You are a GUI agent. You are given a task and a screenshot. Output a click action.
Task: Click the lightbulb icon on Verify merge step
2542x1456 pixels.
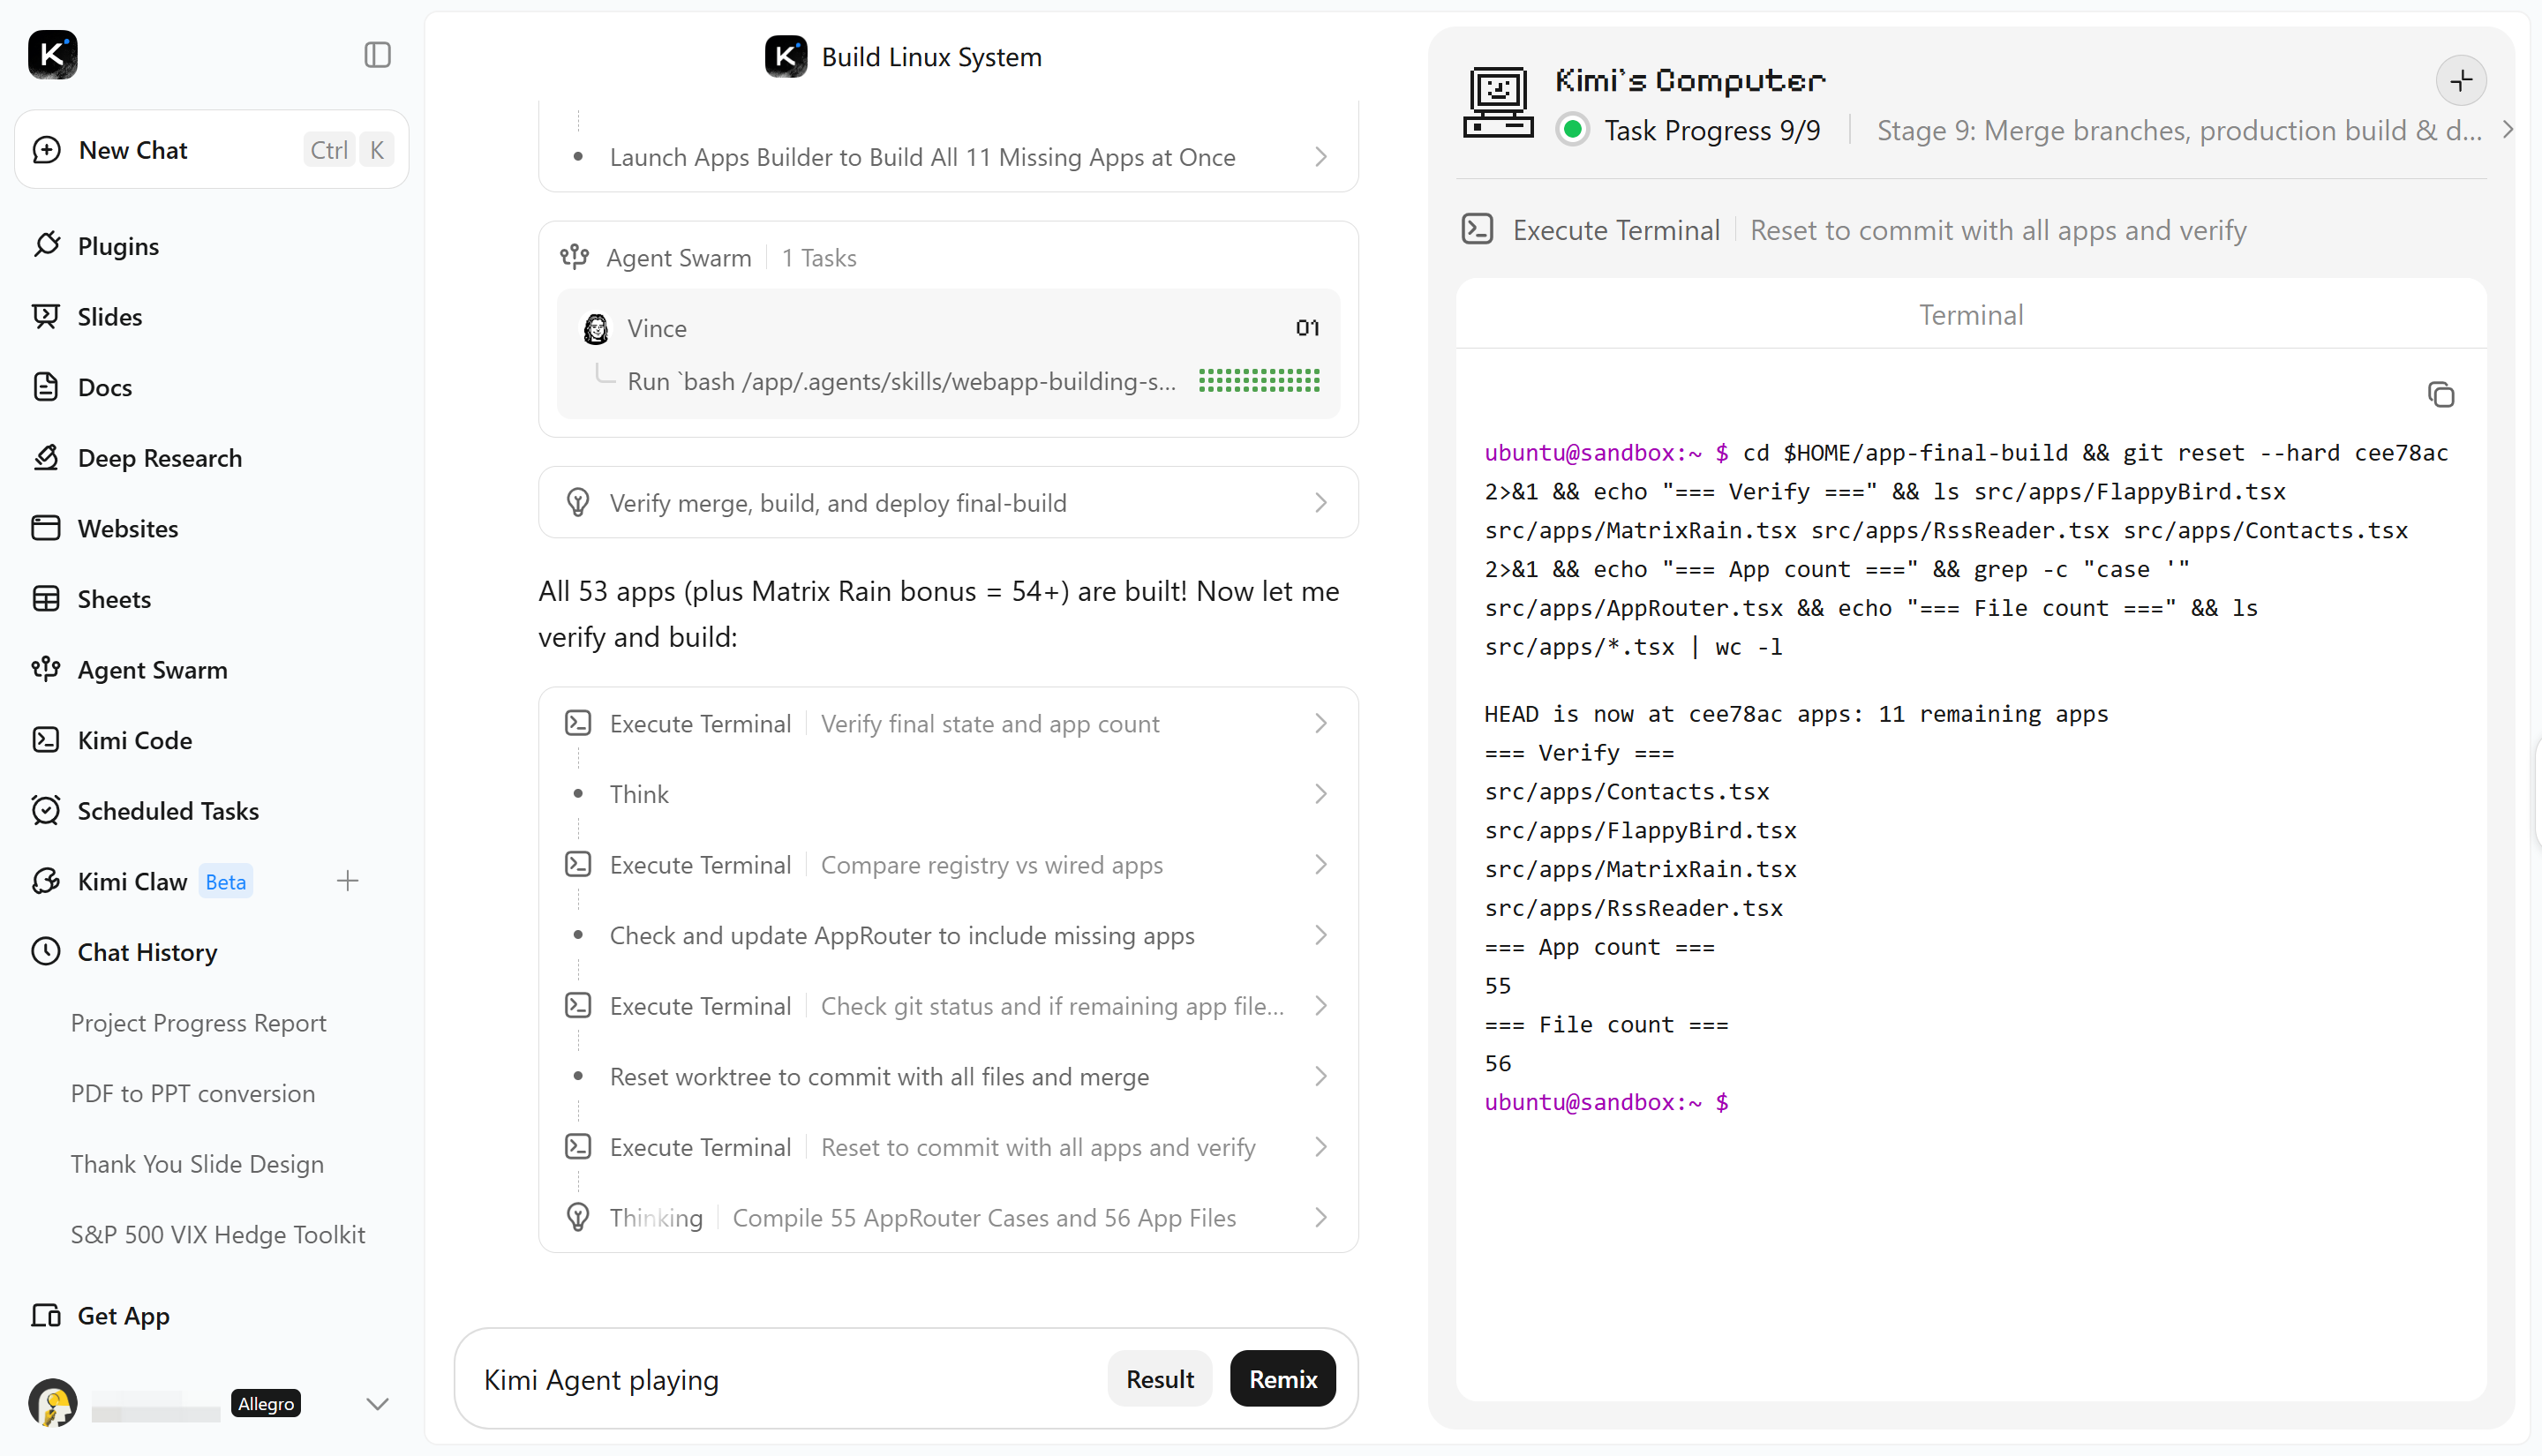pos(578,503)
